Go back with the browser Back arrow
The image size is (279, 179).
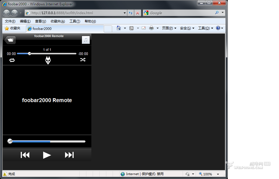(x=7, y=13)
